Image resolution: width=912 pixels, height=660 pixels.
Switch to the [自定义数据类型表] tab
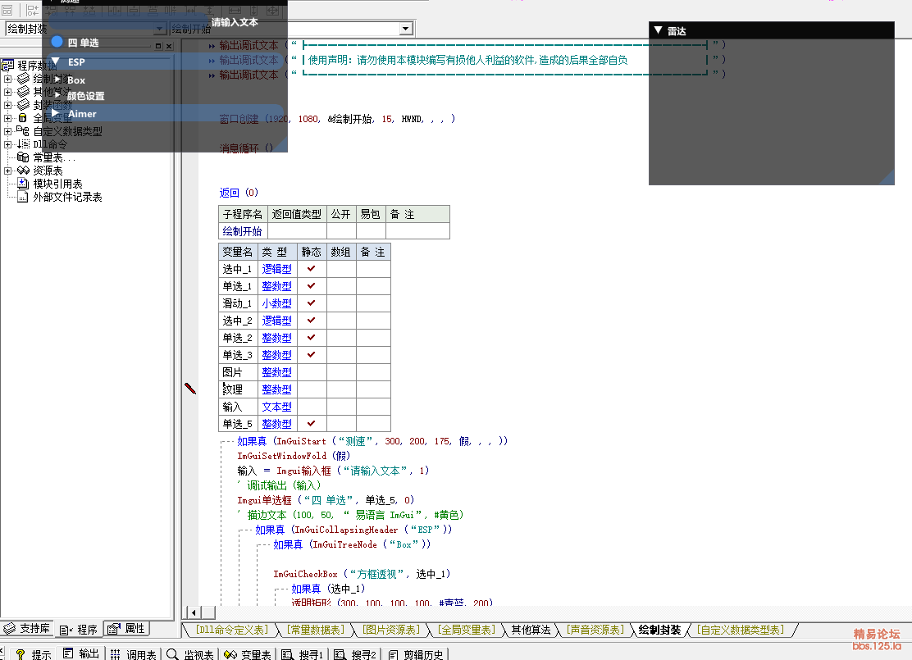click(741, 630)
